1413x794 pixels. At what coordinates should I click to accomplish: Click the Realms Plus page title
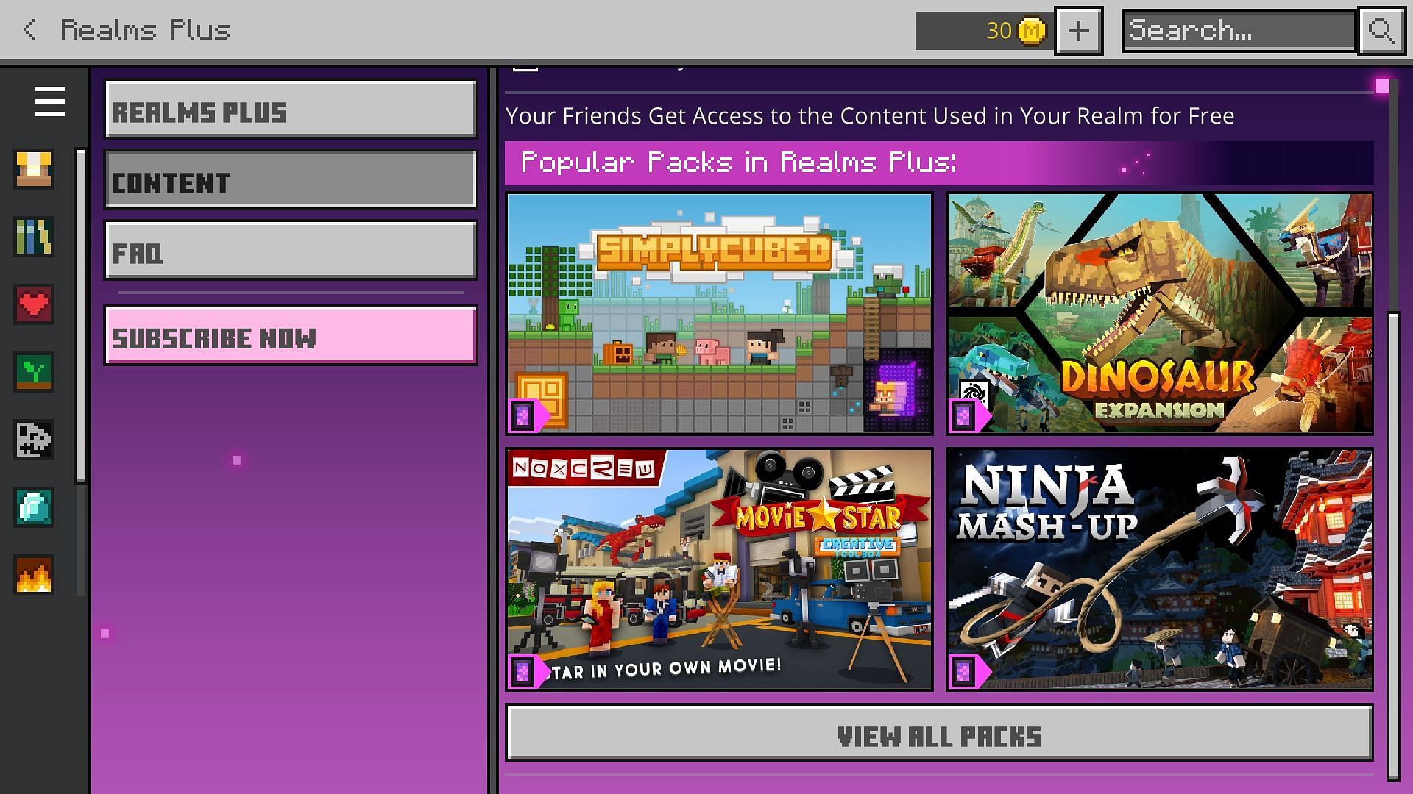pos(145,29)
